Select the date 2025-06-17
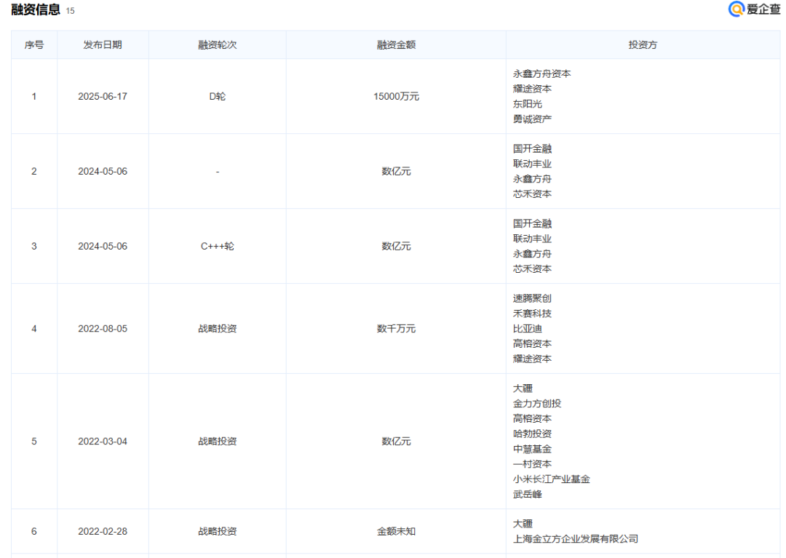786x558 pixels. coord(103,96)
